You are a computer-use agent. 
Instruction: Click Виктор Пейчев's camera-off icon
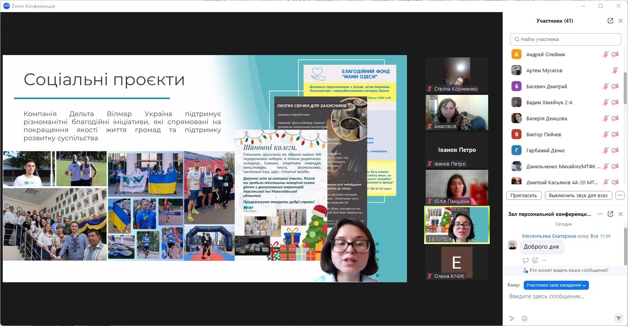pos(615,134)
